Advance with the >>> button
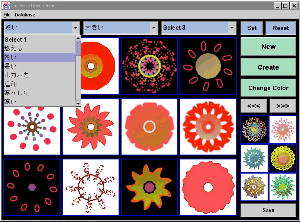Screen dimensions: 300x222 point(283,106)
